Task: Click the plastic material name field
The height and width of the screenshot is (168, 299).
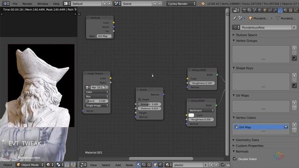Action: pos(188,165)
